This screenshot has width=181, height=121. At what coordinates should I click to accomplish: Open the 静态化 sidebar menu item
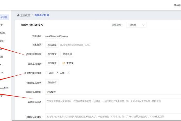pos(3,33)
